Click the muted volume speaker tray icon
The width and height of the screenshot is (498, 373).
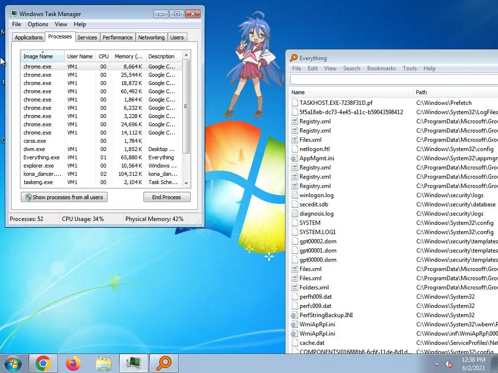[x=449, y=364]
